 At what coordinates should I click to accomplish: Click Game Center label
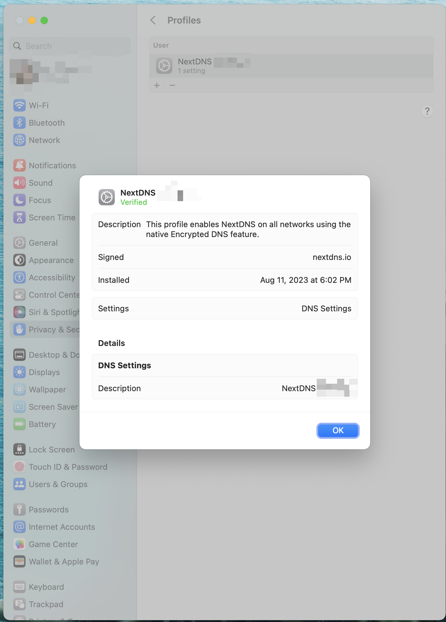[x=53, y=544]
